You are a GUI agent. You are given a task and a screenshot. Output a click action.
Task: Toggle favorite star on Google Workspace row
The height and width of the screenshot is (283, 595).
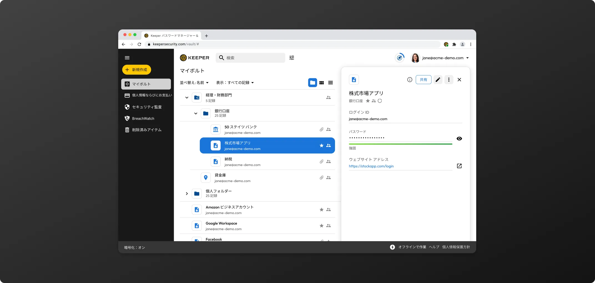(x=321, y=226)
